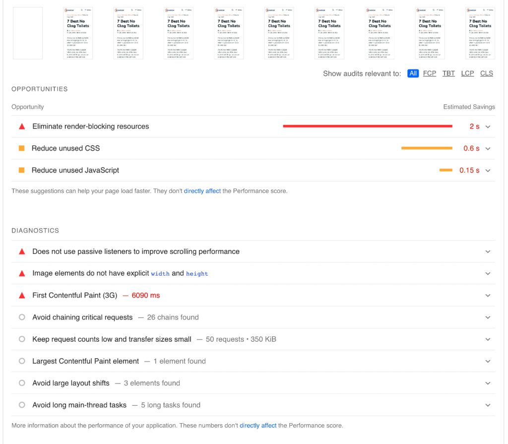Click gray circle beside Largest Contentful Paint element

22,361
